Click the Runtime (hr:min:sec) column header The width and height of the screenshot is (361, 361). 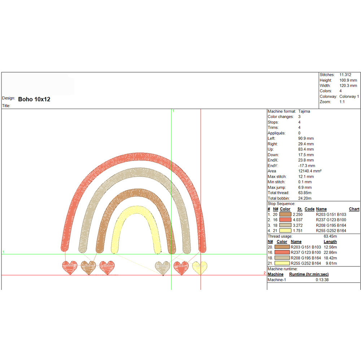coord(309,274)
